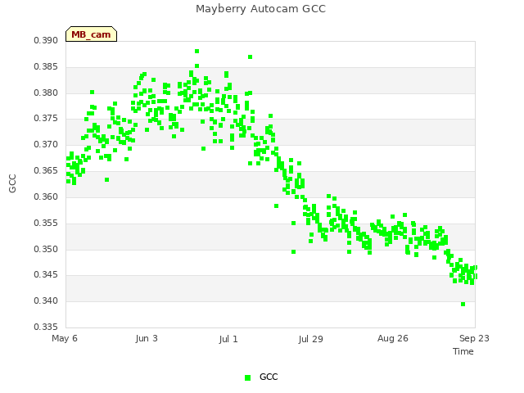This screenshot has width=524, height=393.
Task: Click the 0.350 y-axis value
Action: click(46, 249)
